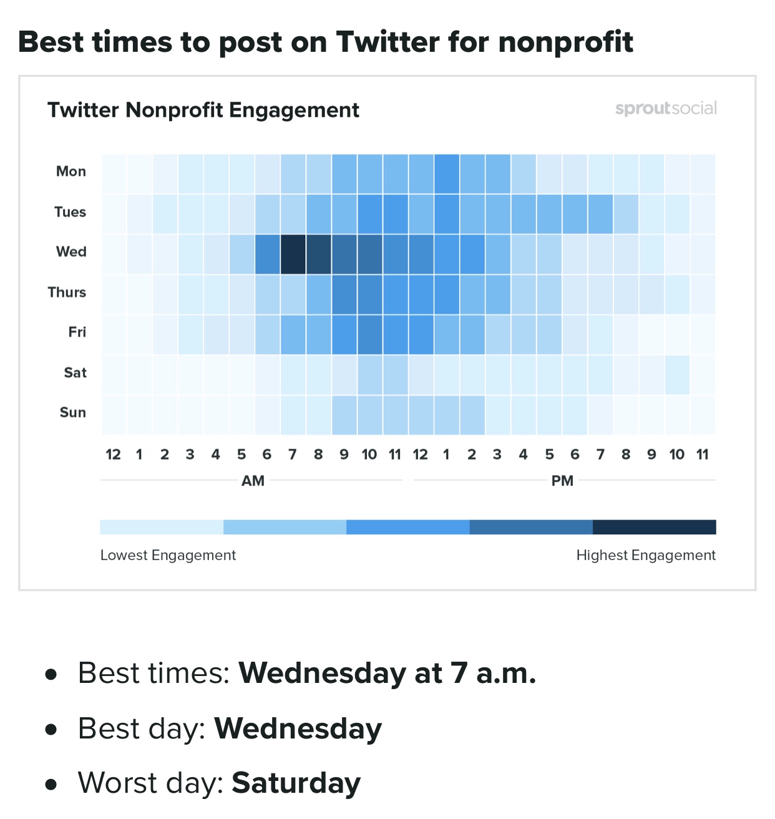
Task: Select the Sunday 12 AM heatmap cell
Action: (114, 414)
